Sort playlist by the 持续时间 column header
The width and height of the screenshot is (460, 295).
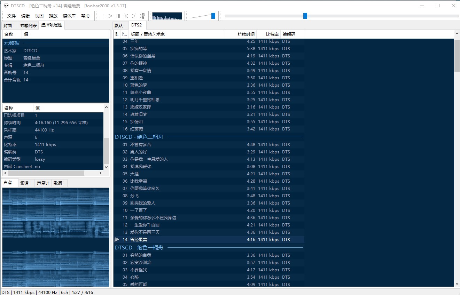coord(240,34)
